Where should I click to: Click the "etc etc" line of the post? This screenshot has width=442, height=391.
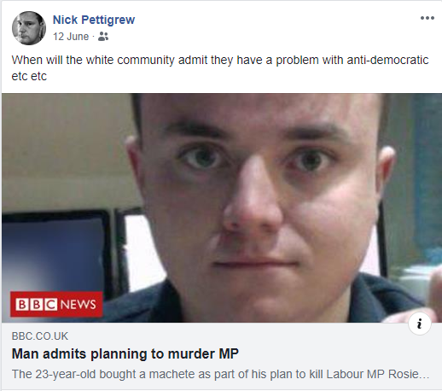click(29, 76)
